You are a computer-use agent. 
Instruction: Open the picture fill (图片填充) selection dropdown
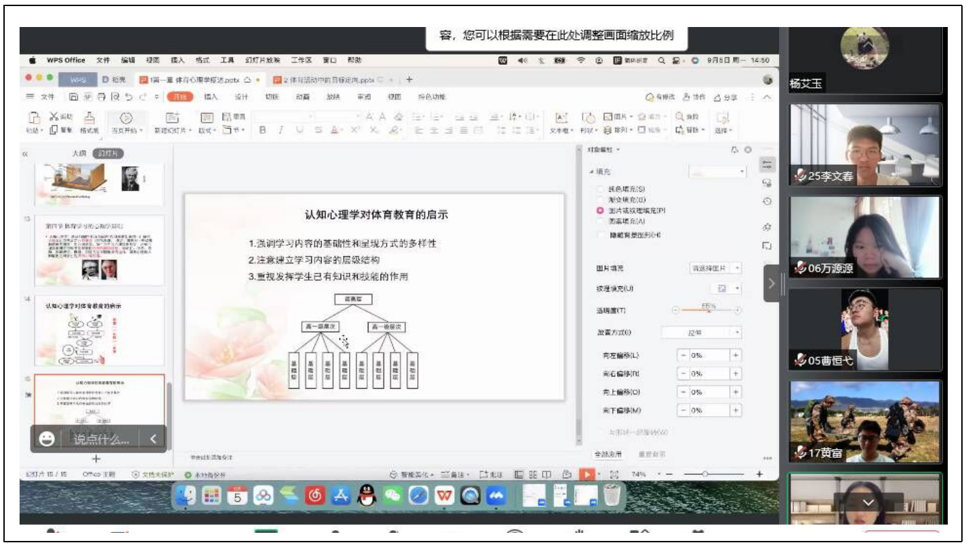715,268
